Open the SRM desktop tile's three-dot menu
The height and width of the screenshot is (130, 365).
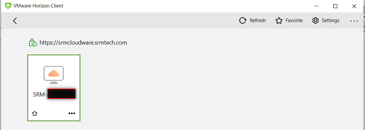coord(72,113)
